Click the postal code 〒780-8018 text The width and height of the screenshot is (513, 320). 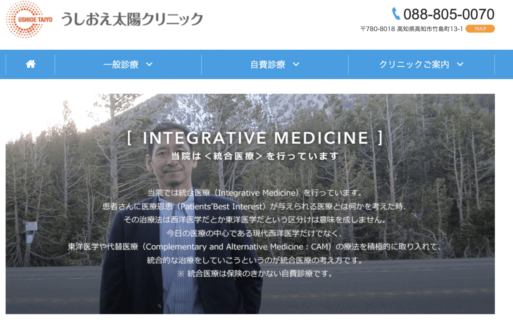point(377,29)
